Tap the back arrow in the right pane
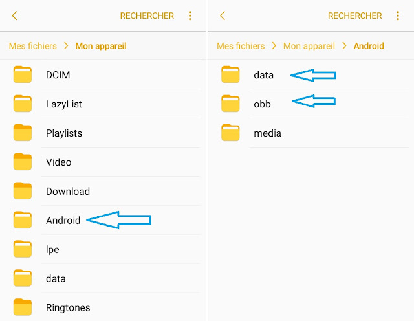414x321 pixels. (x=223, y=16)
